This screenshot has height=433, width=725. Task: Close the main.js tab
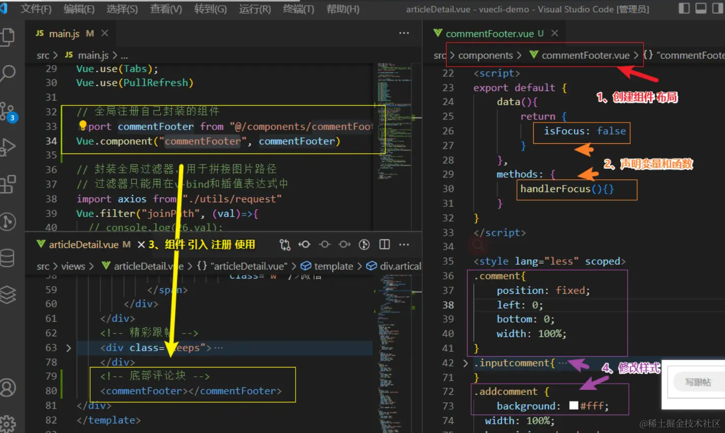click(x=105, y=33)
